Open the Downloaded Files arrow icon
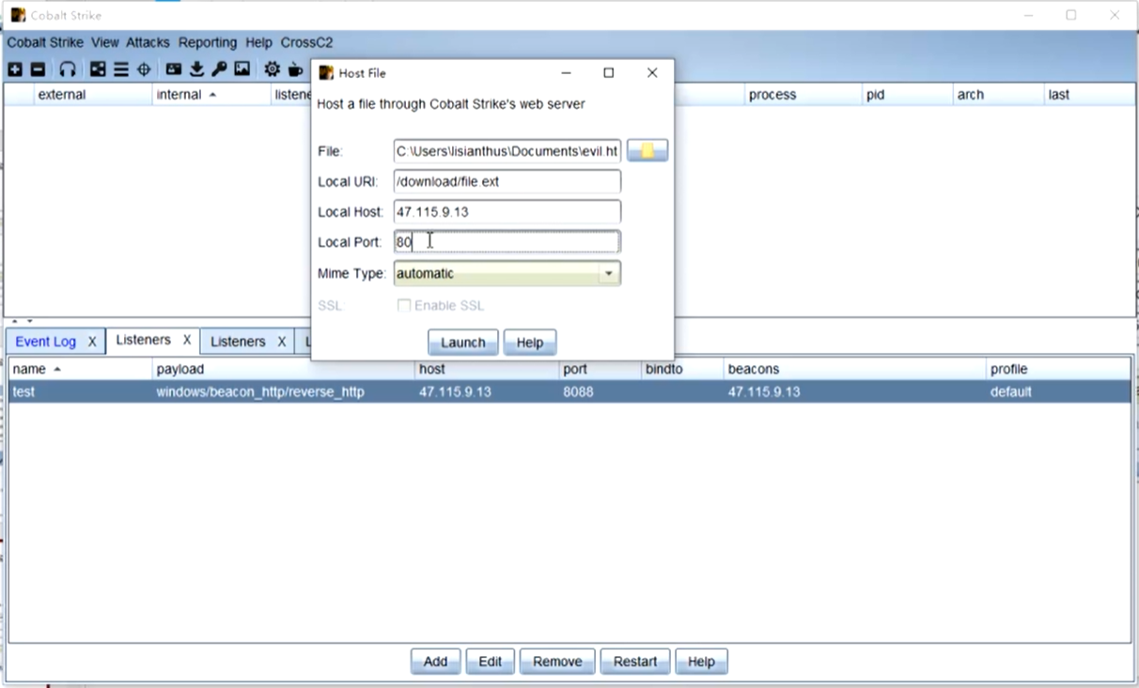 tap(196, 69)
